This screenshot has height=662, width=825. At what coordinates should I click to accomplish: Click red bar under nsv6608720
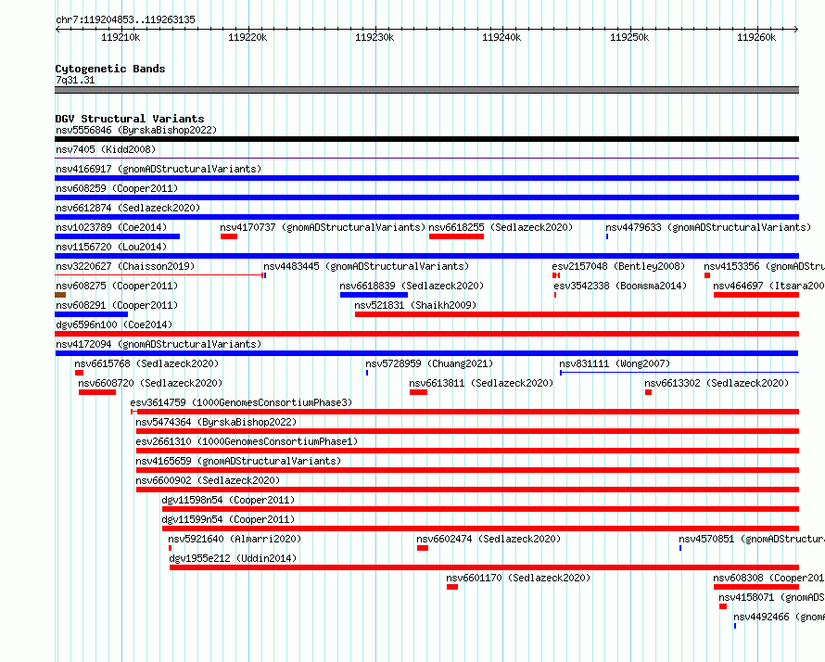pos(97,392)
